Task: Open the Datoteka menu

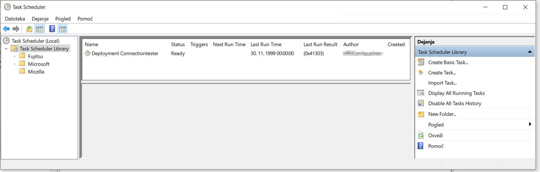Action: click(x=15, y=19)
